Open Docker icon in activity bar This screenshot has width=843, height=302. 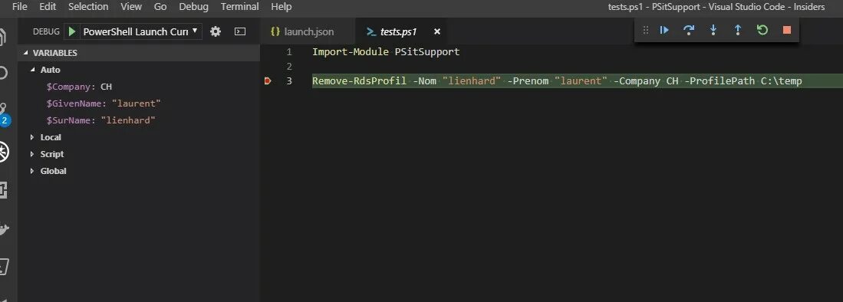click(4, 229)
